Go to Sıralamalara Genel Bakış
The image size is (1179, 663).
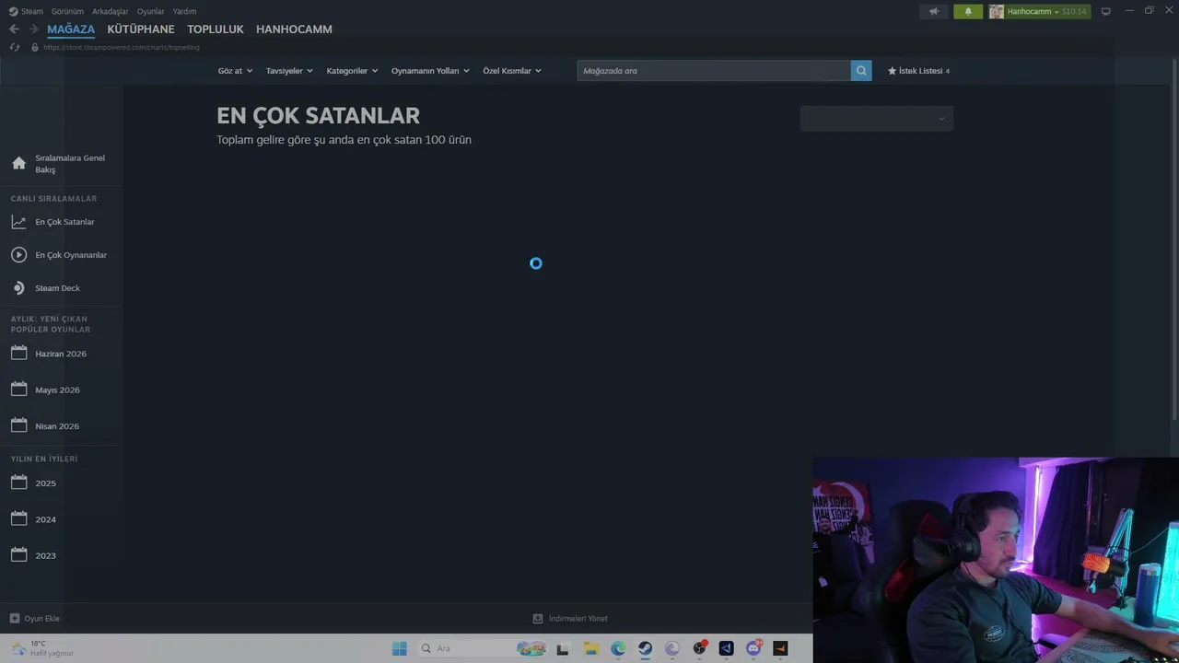(70, 164)
